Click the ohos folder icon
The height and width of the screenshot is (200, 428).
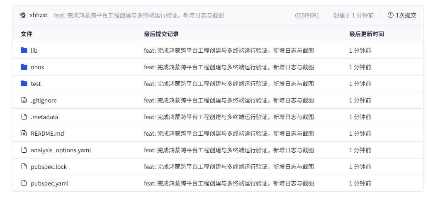pos(24,67)
